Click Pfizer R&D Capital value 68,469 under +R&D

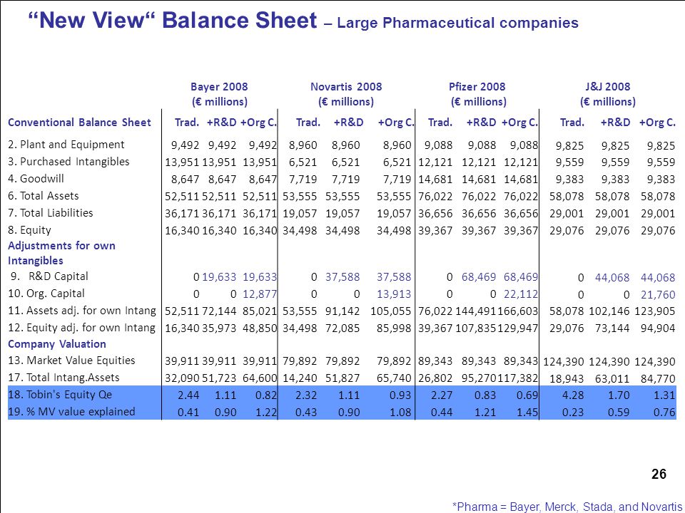pos(479,277)
